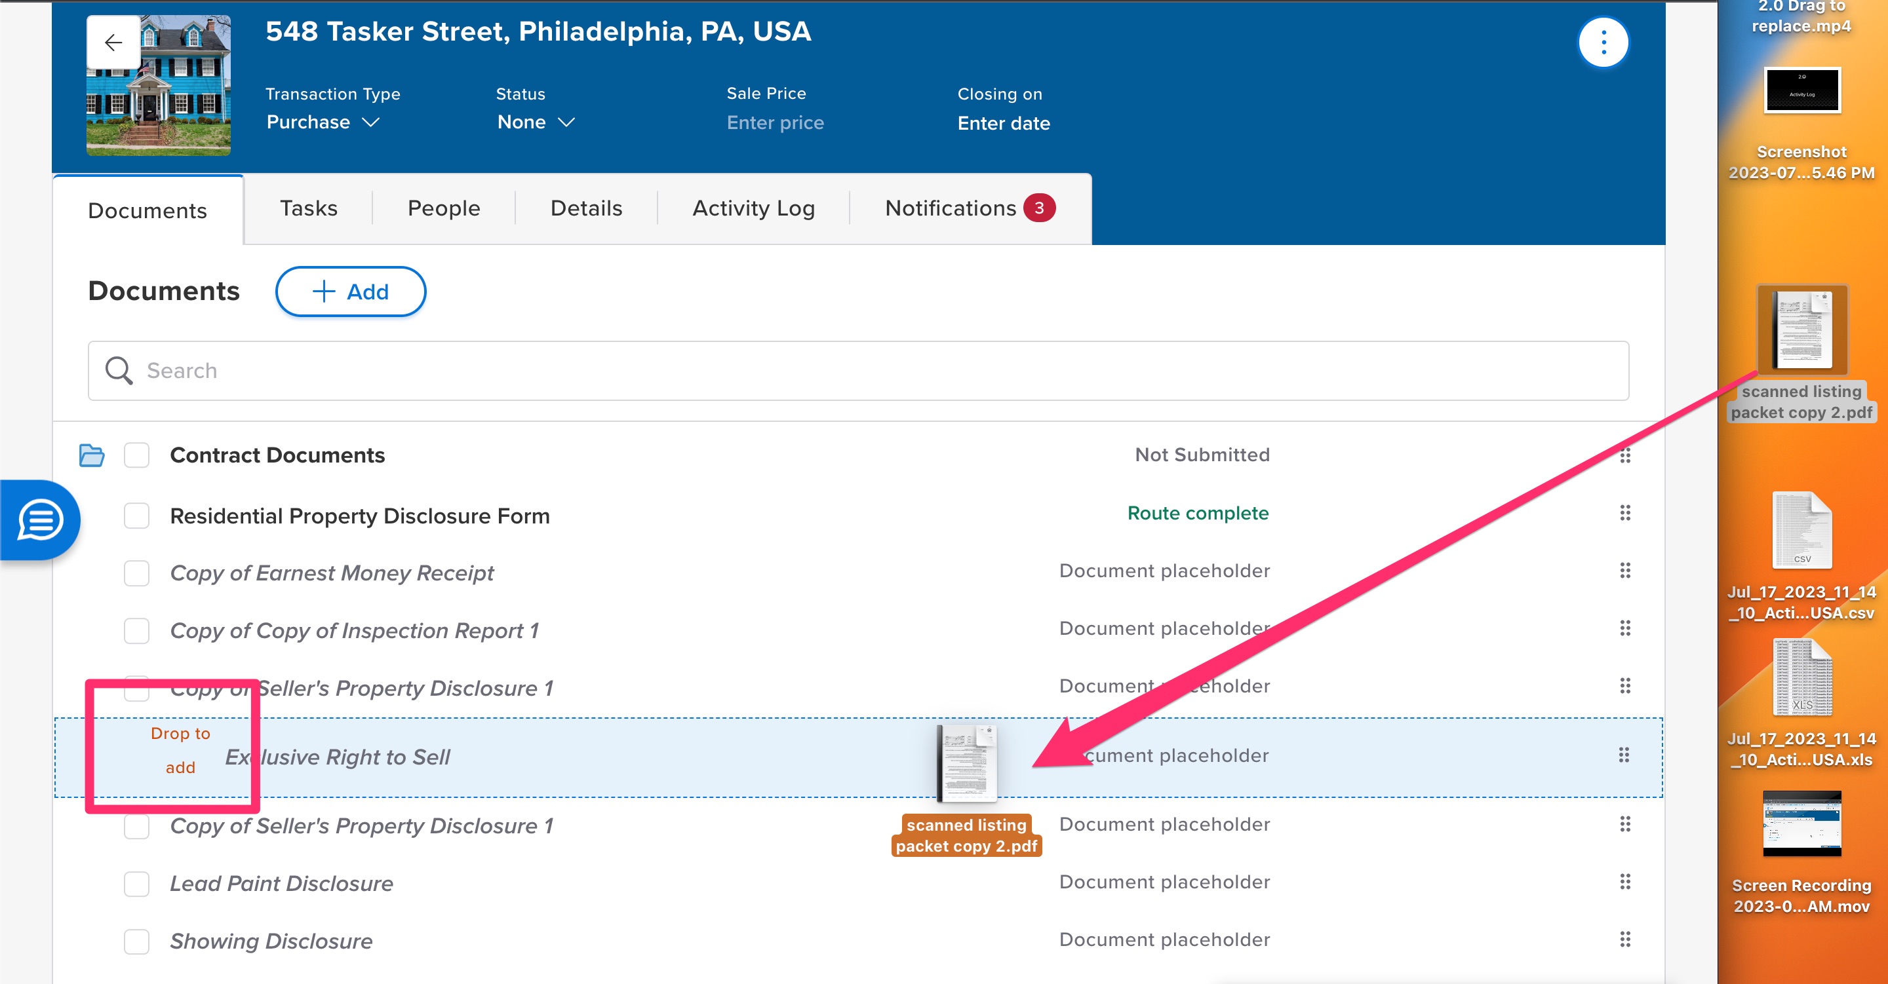Click drag handle for Residential Property Disclosure Form
This screenshot has height=984, width=1888.
(1625, 513)
